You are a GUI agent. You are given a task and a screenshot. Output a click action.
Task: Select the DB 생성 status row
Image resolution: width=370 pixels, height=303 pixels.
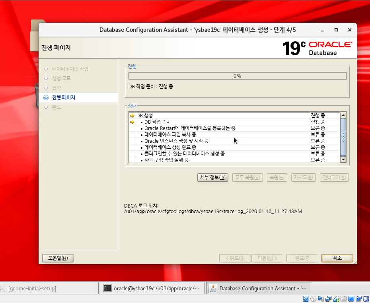pos(234,116)
